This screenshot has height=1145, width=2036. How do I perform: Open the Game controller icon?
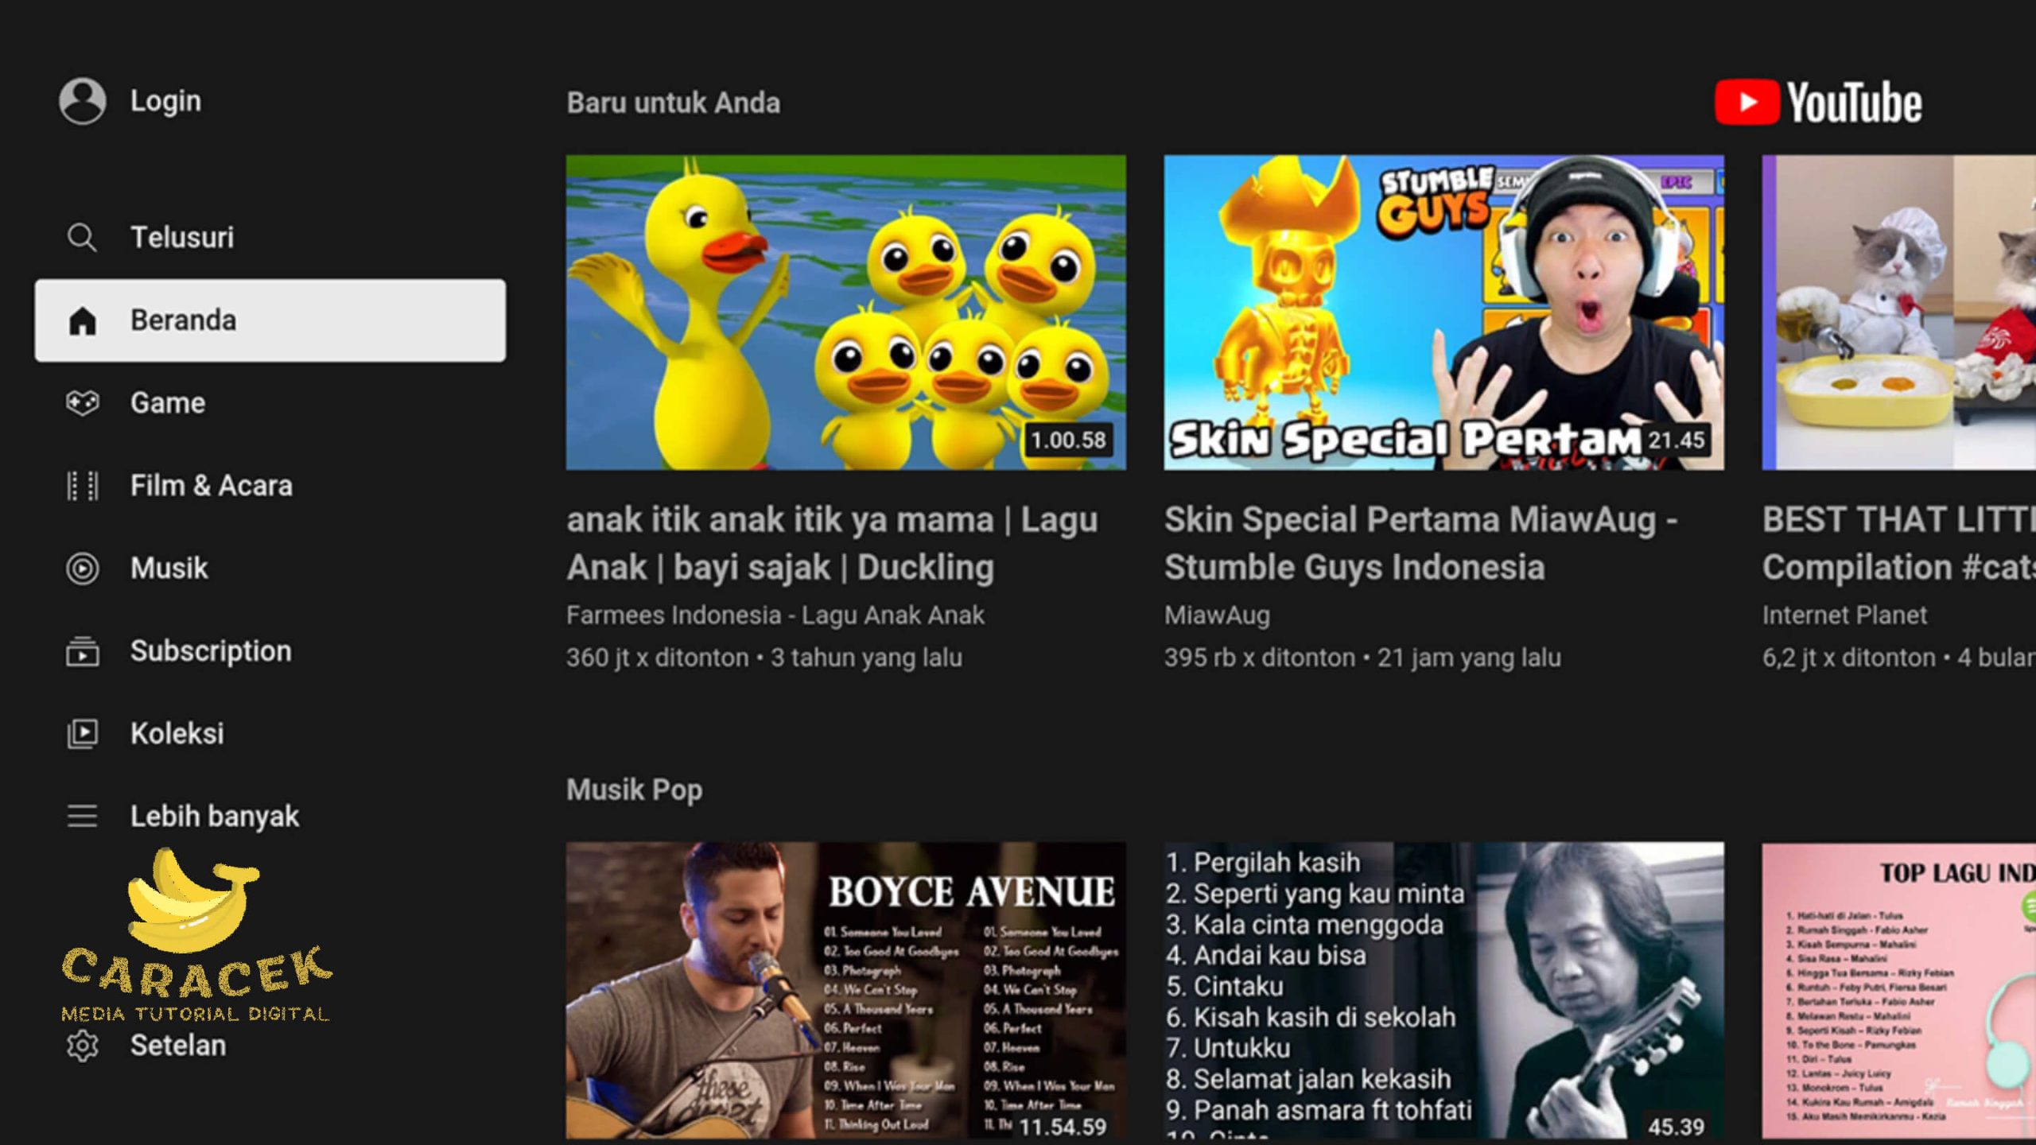point(82,403)
